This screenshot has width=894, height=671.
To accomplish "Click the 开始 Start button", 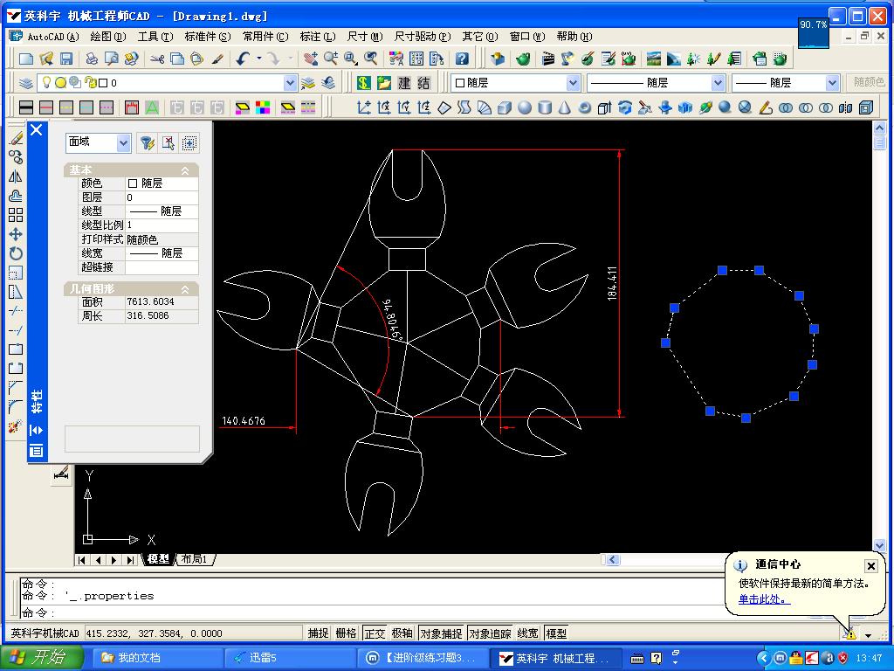I will (40, 658).
